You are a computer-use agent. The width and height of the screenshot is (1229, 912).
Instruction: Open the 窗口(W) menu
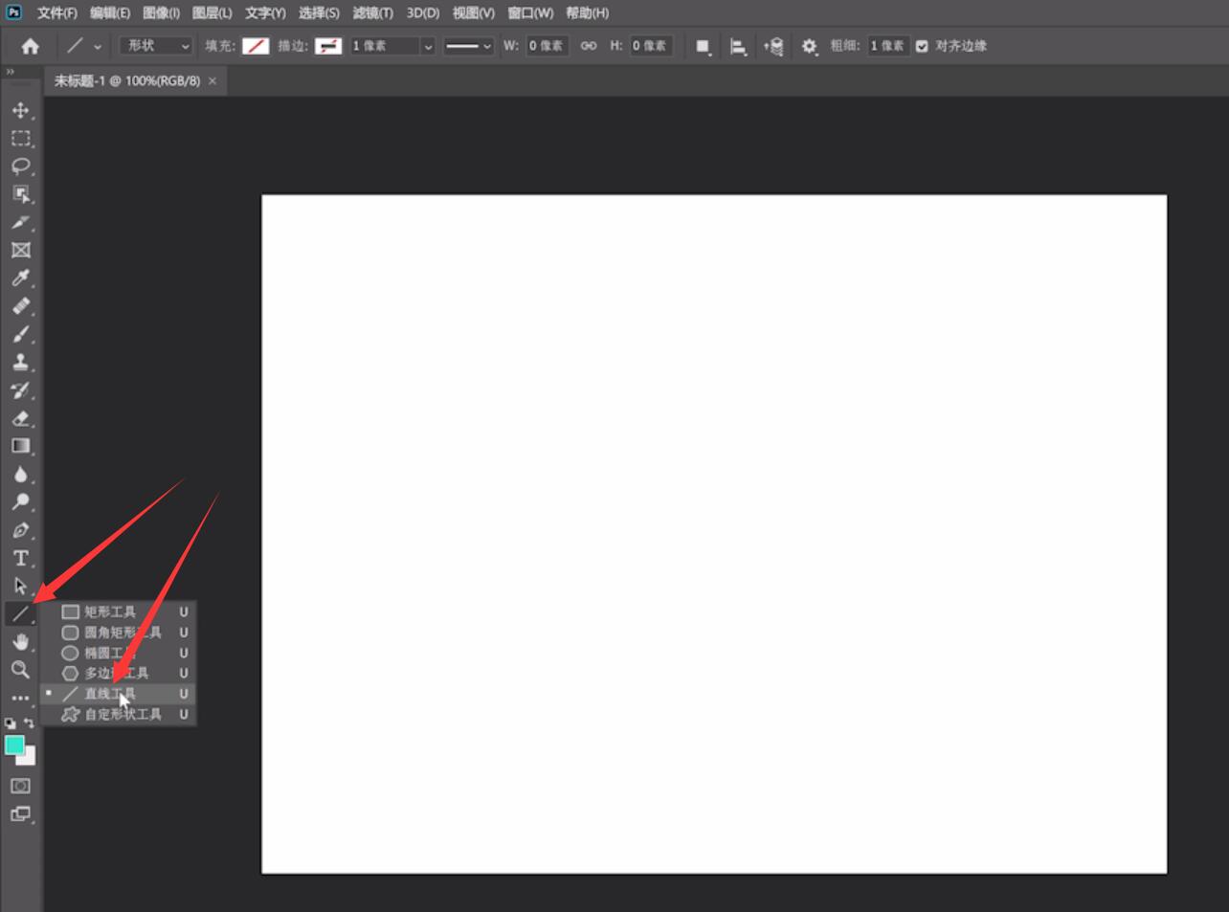tap(530, 12)
